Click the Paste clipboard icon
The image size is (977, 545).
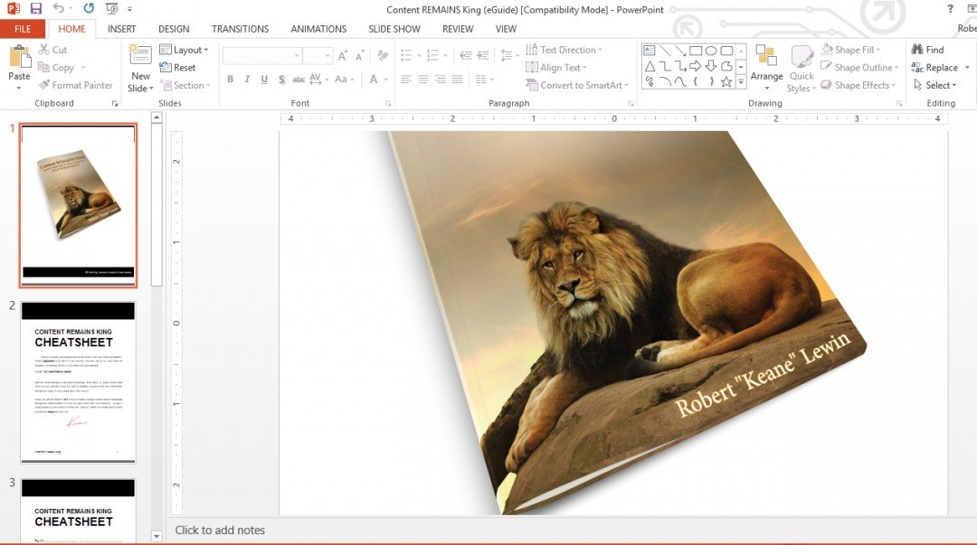tap(19, 57)
